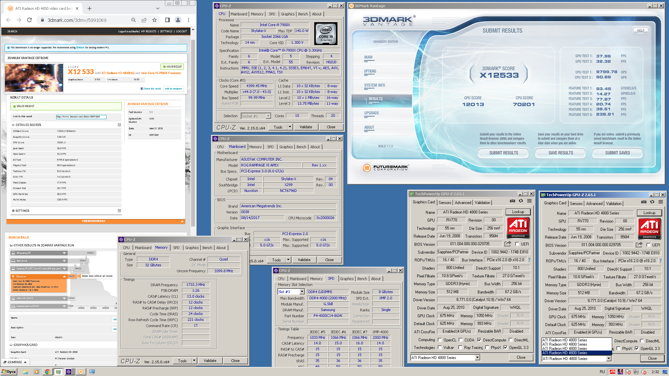Reload the 3dmark.com browser page
The height and width of the screenshot is (376, 669).
(29, 20)
